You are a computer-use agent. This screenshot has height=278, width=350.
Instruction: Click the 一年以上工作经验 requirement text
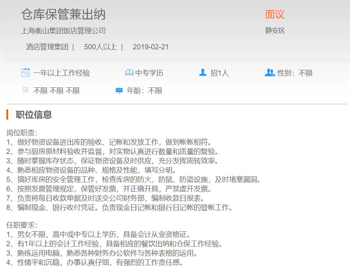(x=62, y=73)
